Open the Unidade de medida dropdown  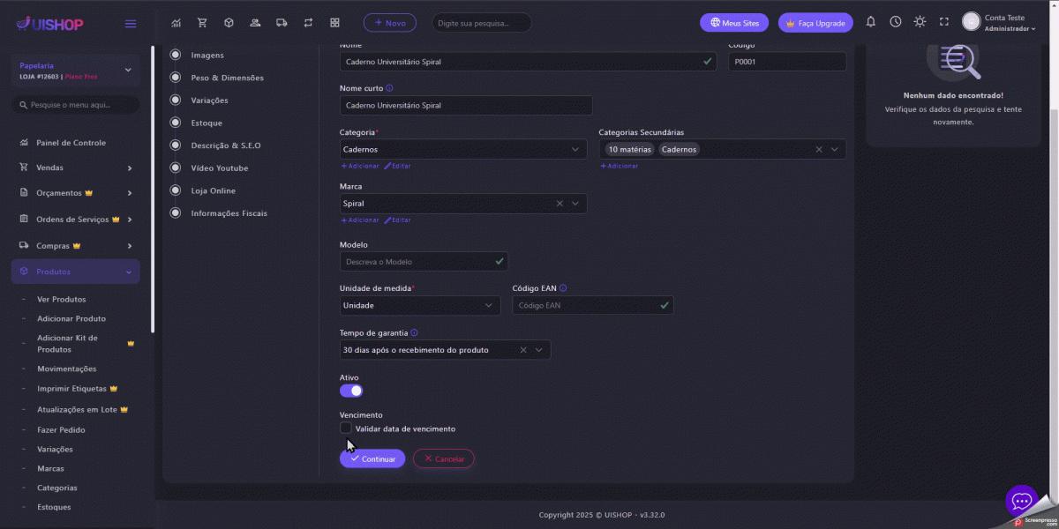coord(420,306)
